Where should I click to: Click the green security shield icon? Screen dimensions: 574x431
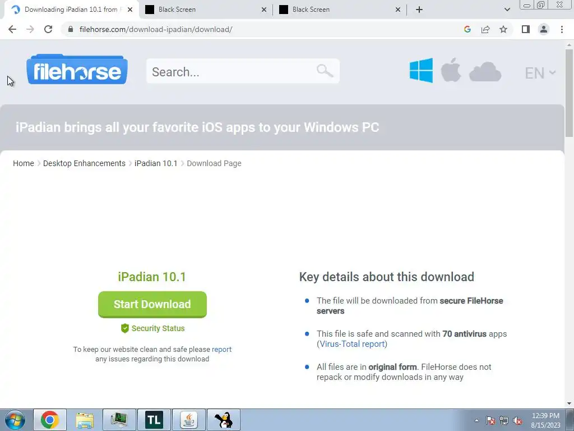(125, 328)
